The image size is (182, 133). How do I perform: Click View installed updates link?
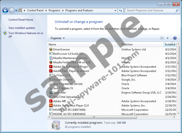click(22, 28)
